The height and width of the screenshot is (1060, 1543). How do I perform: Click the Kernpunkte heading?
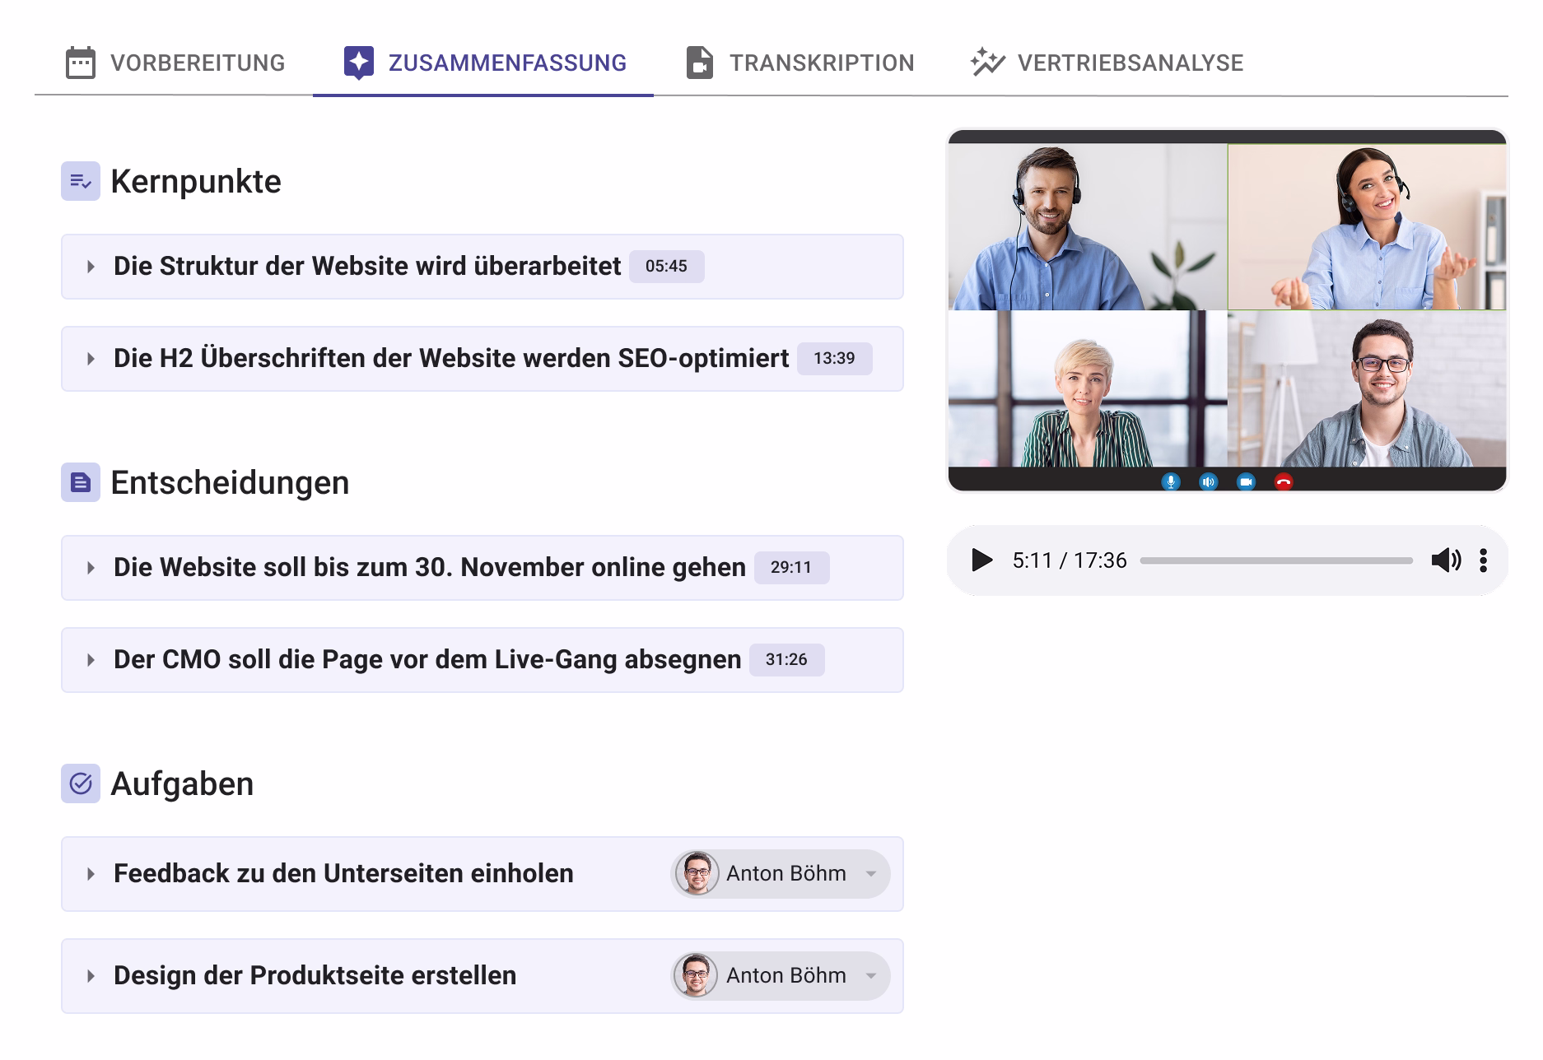click(x=196, y=181)
